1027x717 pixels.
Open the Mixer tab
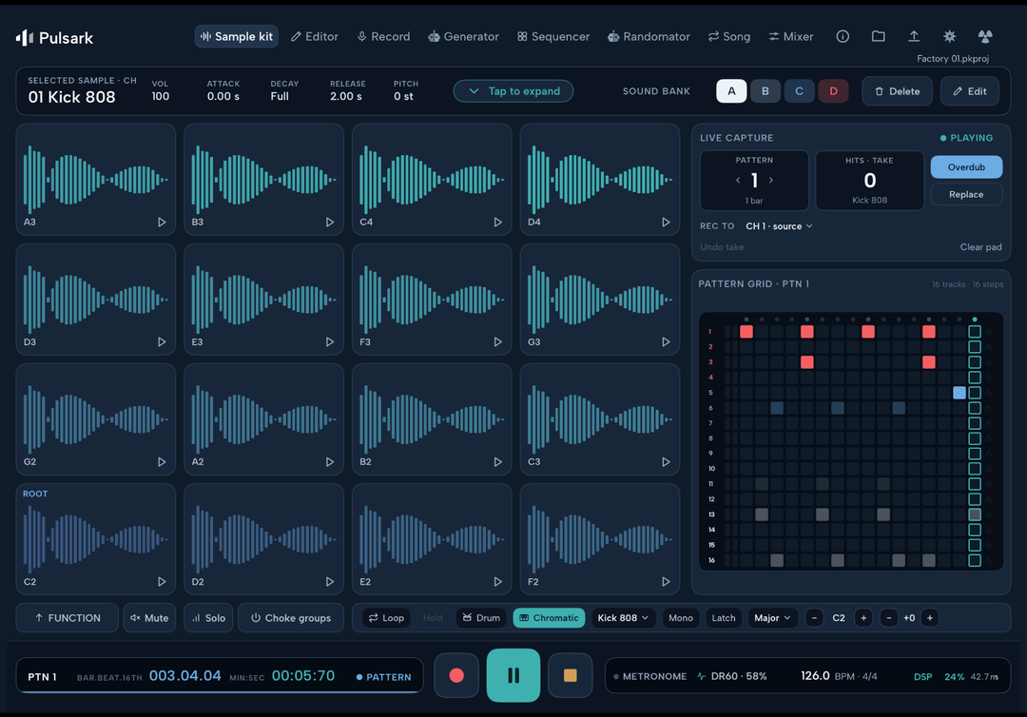pos(791,37)
